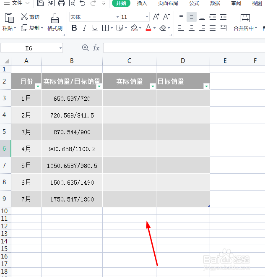
Task: Increase font size with A+ icon
Action: click(x=156, y=17)
